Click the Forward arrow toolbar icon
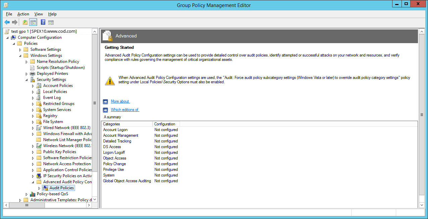428x219 pixels. (x=15, y=22)
